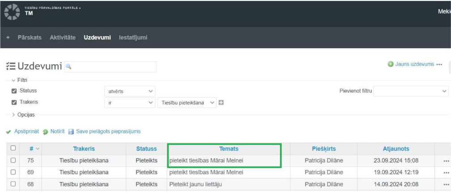Click the TM portal logo icon
This screenshot has width=451, height=194.
pos(12,12)
